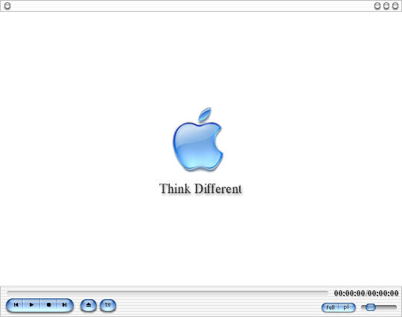Click the 00:00:00/00:00:00 time display
The image size is (402, 317).
point(366,293)
